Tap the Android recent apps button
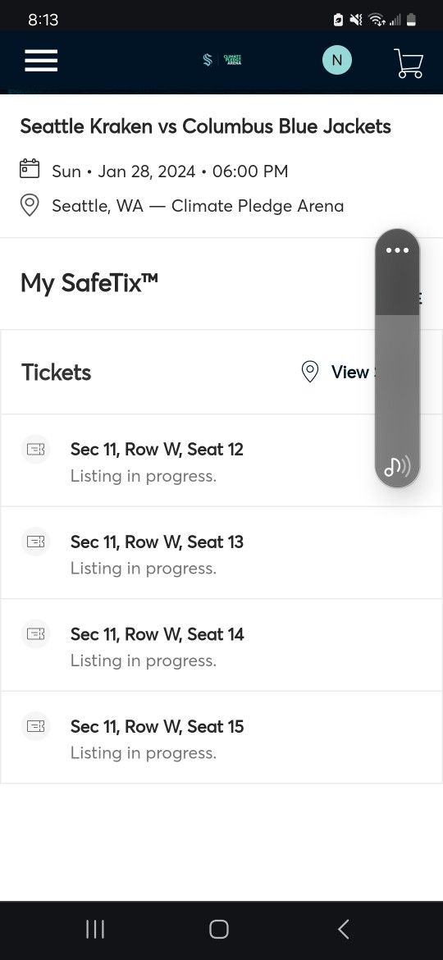The image size is (443, 960). point(95,930)
